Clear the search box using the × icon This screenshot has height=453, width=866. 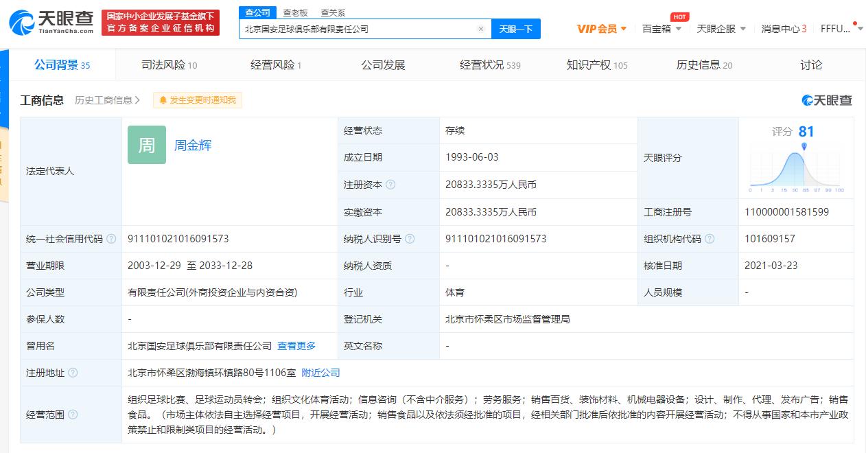[480, 28]
